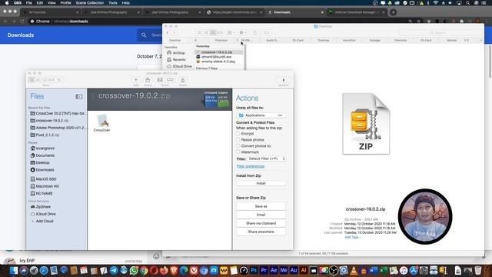Select Recents in Finder sidebar
The height and width of the screenshot is (277, 492).
176,60
